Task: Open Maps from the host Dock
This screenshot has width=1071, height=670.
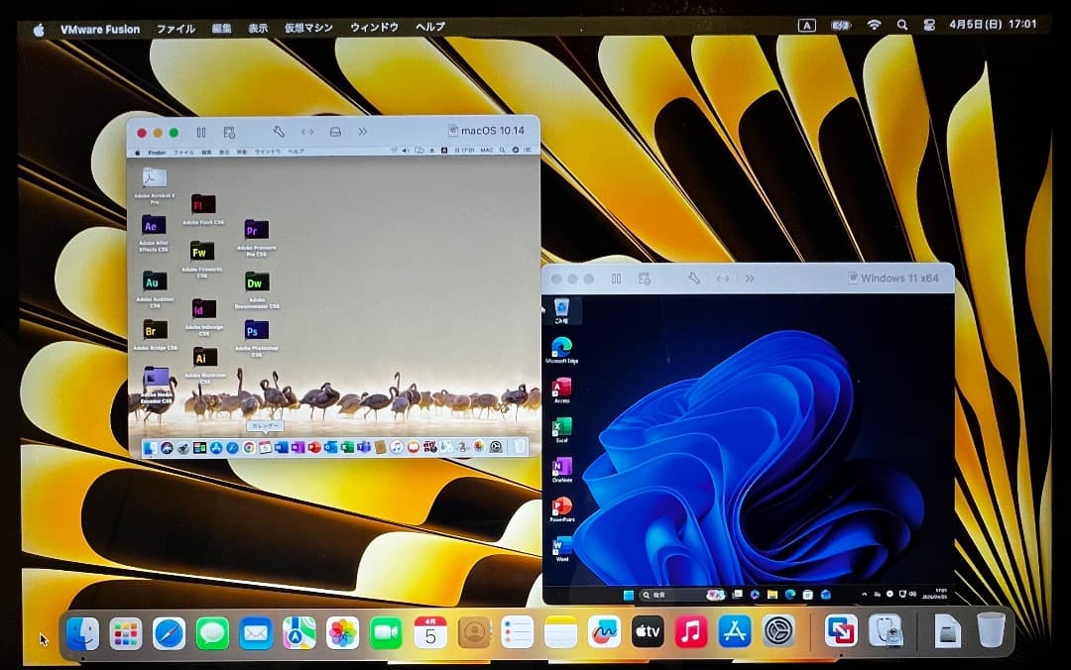Action: [x=299, y=633]
